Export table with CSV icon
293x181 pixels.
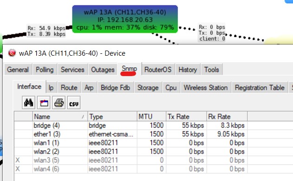point(74,103)
